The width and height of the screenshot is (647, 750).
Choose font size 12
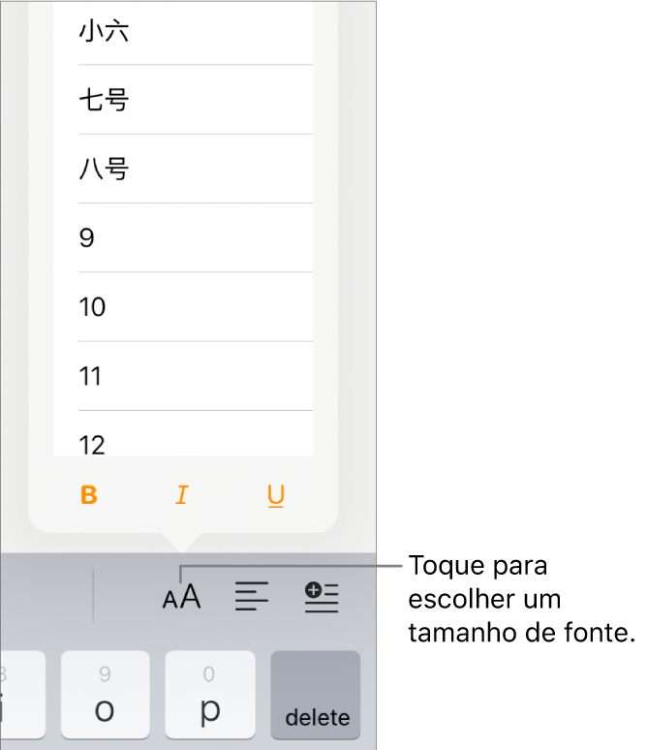183,434
